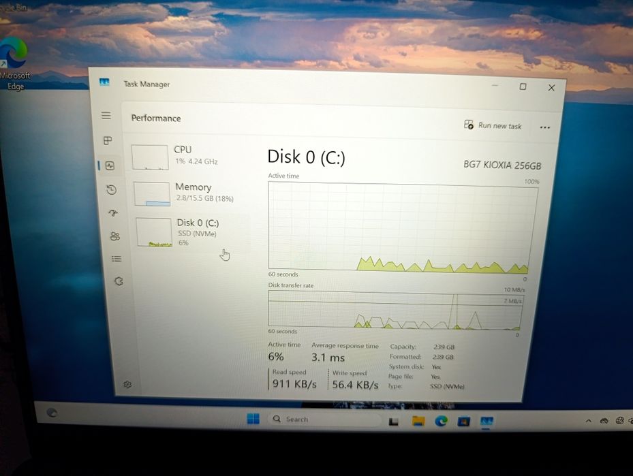Minimize the Task Manager window
633x476 pixels.
(495, 86)
